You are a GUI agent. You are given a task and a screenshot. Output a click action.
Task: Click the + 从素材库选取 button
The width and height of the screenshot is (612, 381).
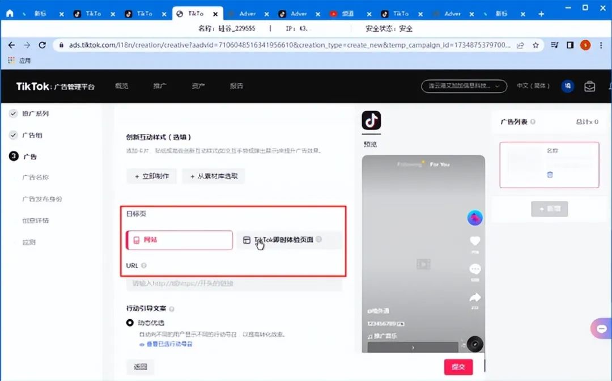click(x=213, y=176)
